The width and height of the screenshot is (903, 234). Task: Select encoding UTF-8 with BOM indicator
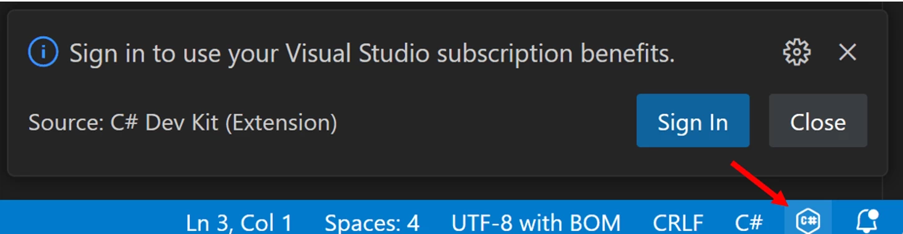click(x=536, y=222)
